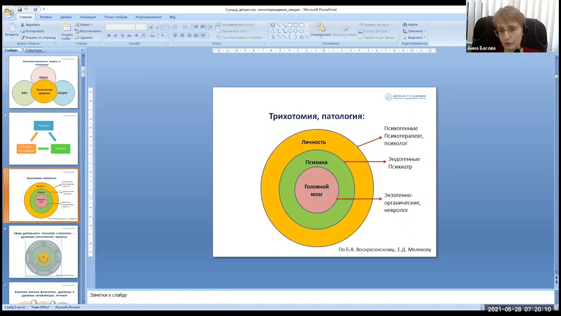
Task: Align text left in paragraph group
Action: coord(176,36)
